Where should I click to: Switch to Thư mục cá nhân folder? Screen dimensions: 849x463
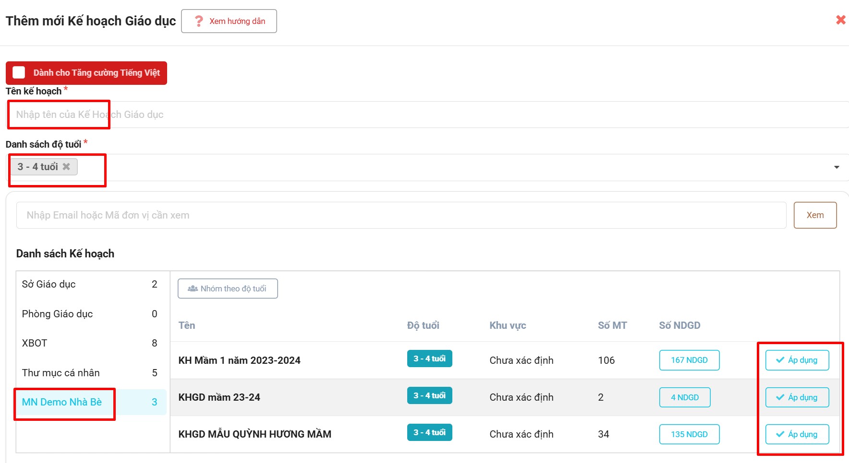[x=61, y=373]
